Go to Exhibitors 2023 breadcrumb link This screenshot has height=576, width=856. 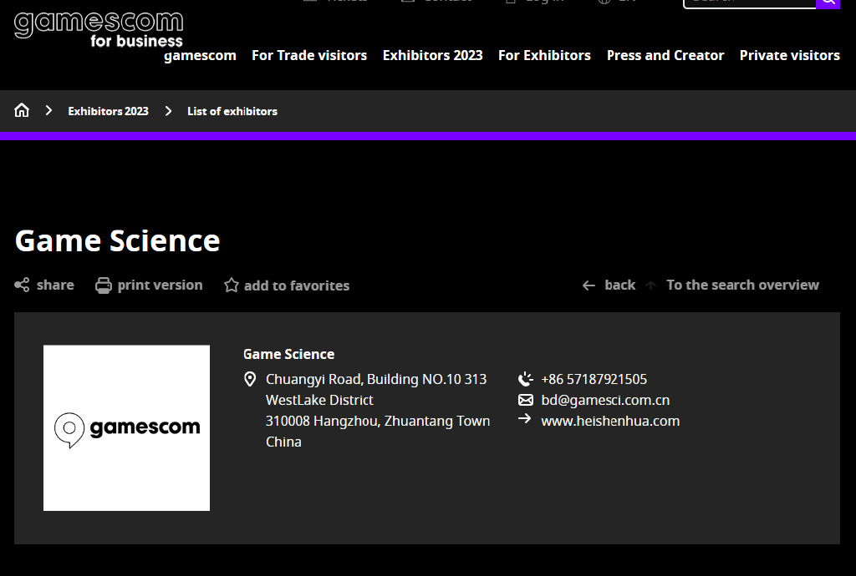(x=108, y=111)
